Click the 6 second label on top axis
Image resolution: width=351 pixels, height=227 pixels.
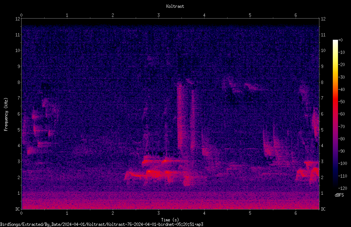coord(296,15)
